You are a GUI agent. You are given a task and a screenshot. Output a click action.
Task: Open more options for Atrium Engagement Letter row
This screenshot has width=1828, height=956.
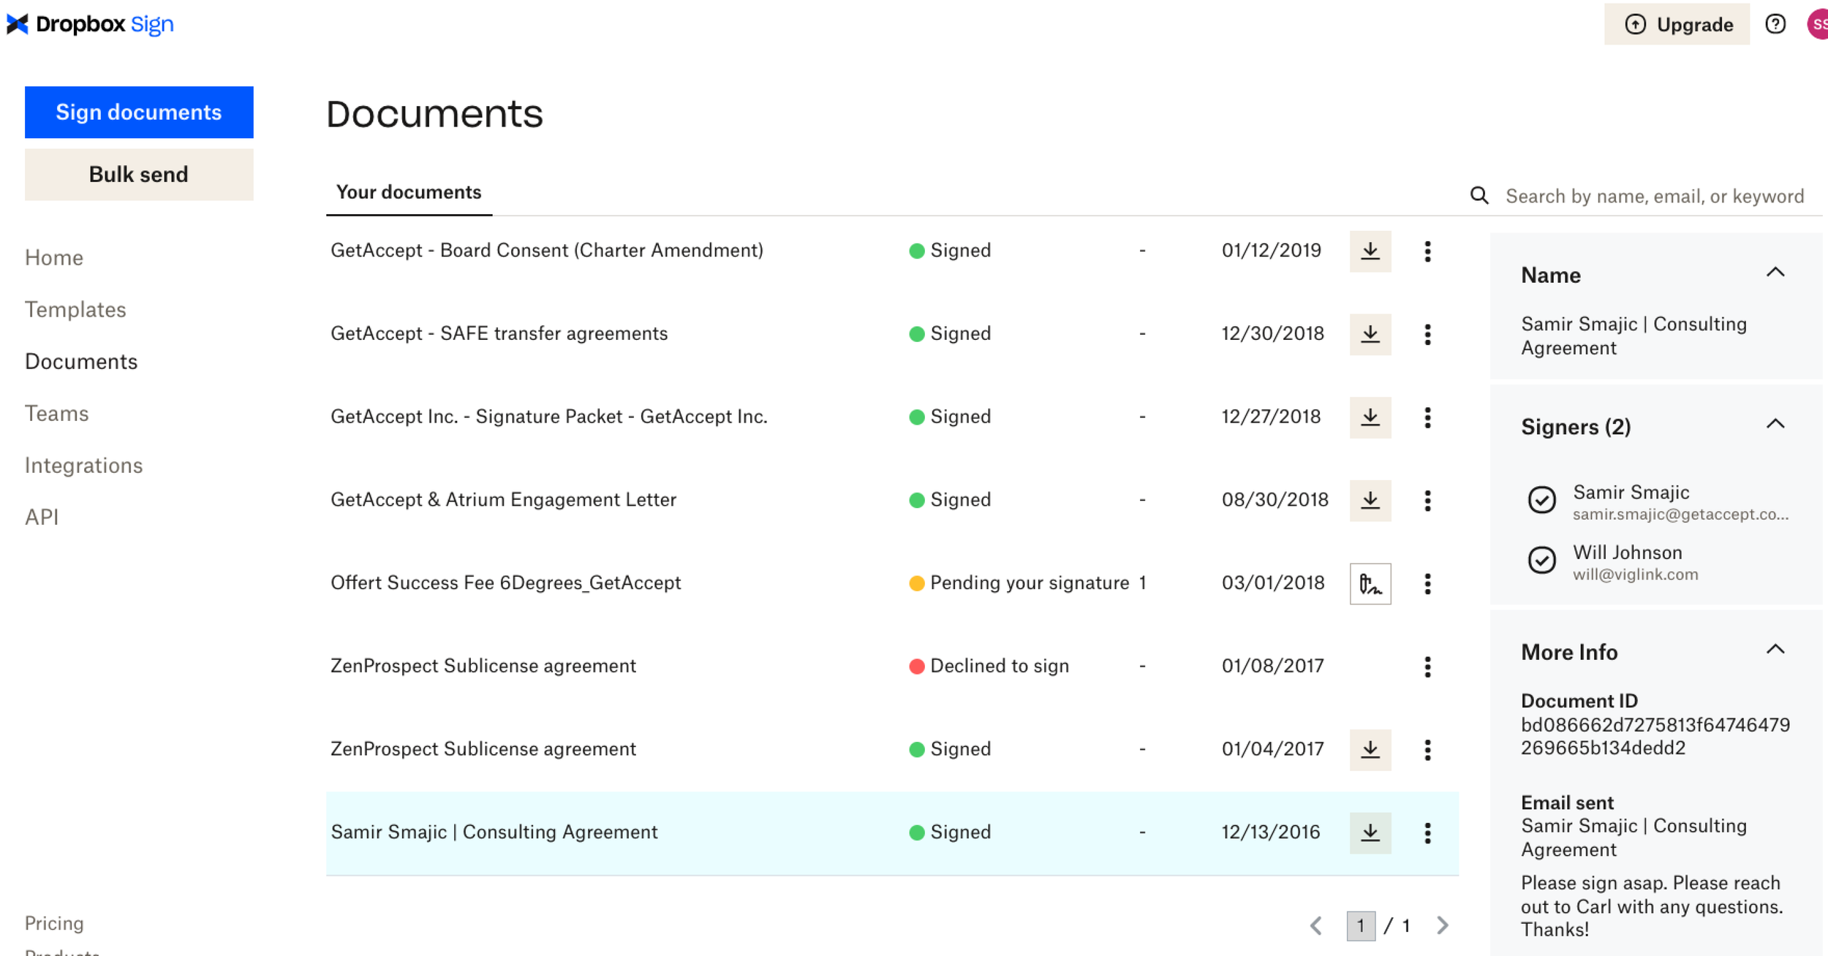click(1427, 501)
